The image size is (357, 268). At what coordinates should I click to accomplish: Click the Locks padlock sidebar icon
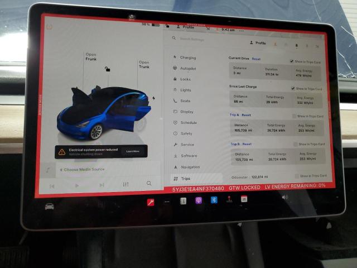[x=175, y=79]
